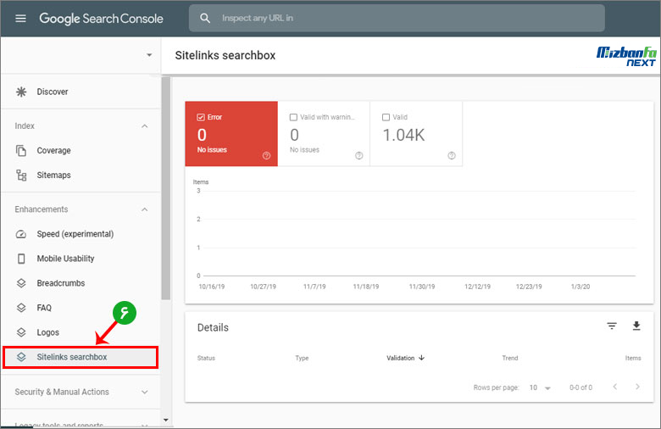Open the Discover report
The image size is (661, 429).
(x=53, y=92)
